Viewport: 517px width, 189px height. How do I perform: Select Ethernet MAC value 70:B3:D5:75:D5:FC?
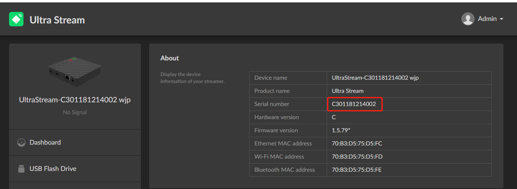357,143
